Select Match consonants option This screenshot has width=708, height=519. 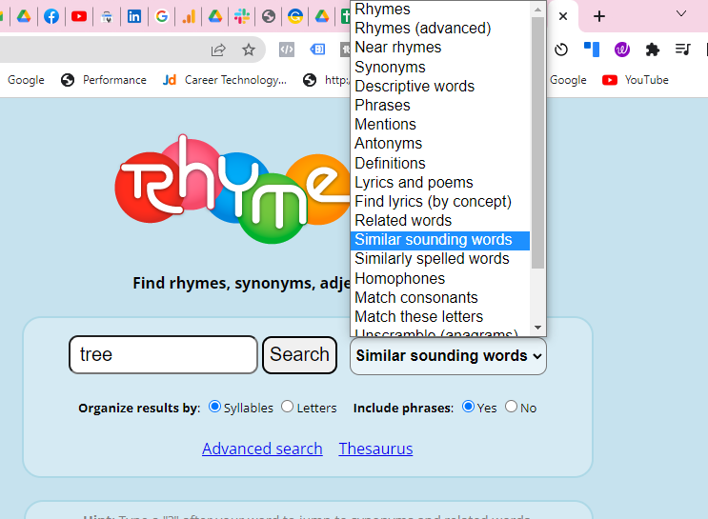[440, 297]
